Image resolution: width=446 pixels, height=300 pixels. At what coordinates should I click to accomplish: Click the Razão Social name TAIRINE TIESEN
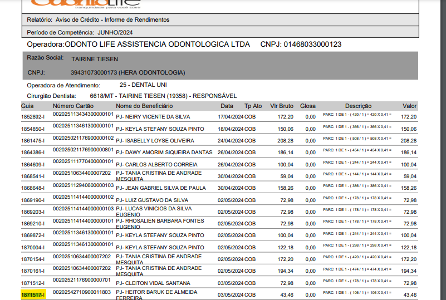tap(95, 59)
